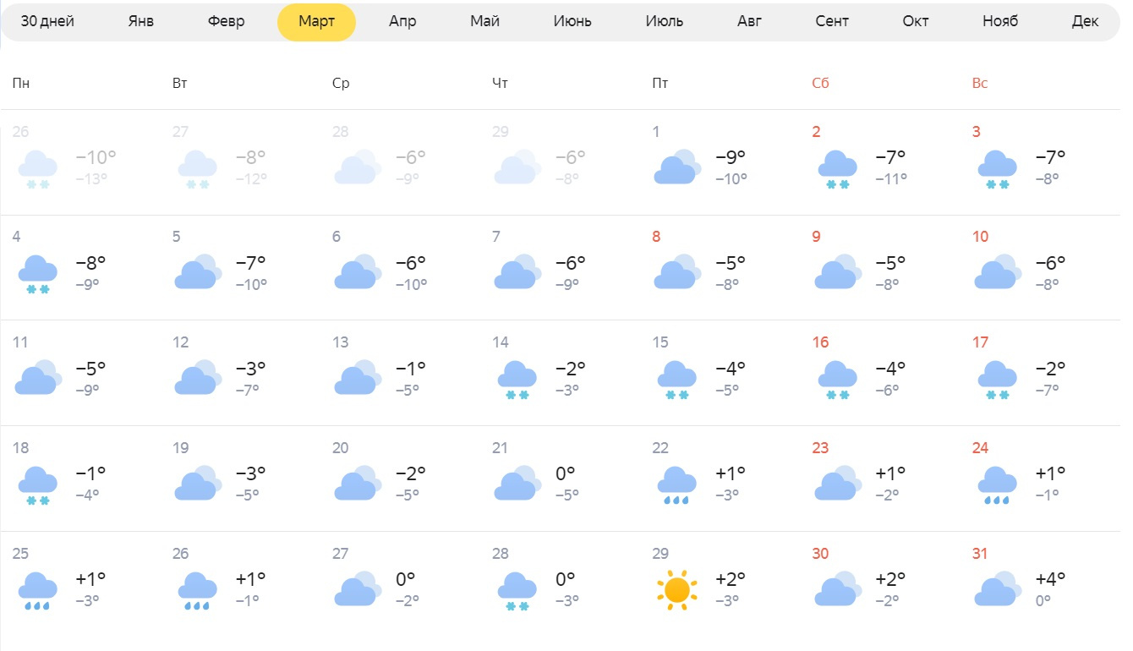Click the cloud icon for March 31
Image resolution: width=1133 pixels, height=651 pixels.
coord(996,589)
